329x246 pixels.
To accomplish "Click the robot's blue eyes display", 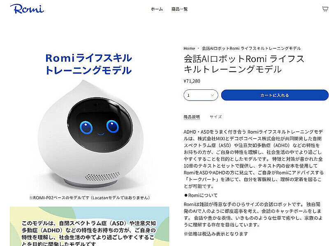I will pyautogui.click(x=99, y=127).
